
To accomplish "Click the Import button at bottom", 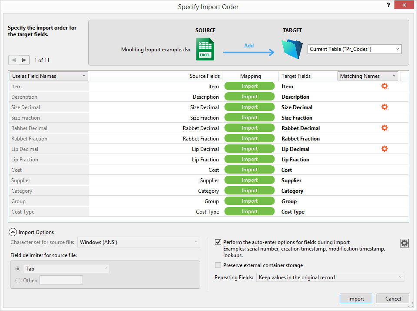I will [x=356, y=298].
